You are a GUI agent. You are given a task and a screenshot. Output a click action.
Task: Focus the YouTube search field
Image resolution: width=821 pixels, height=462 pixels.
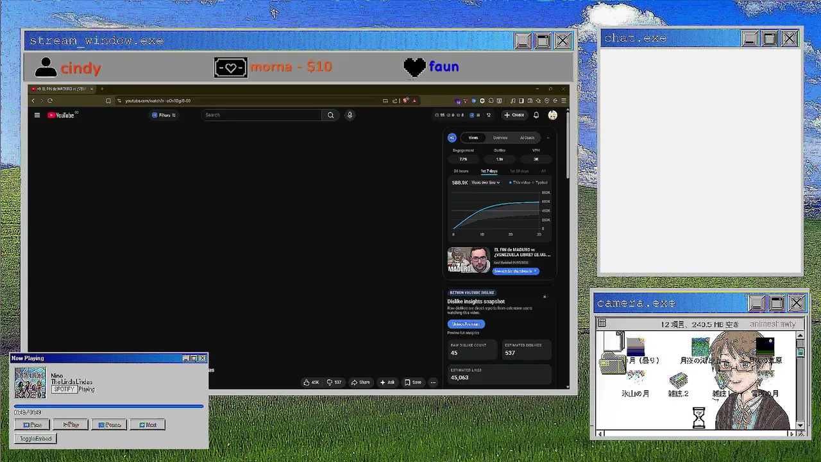coord(262,115)
